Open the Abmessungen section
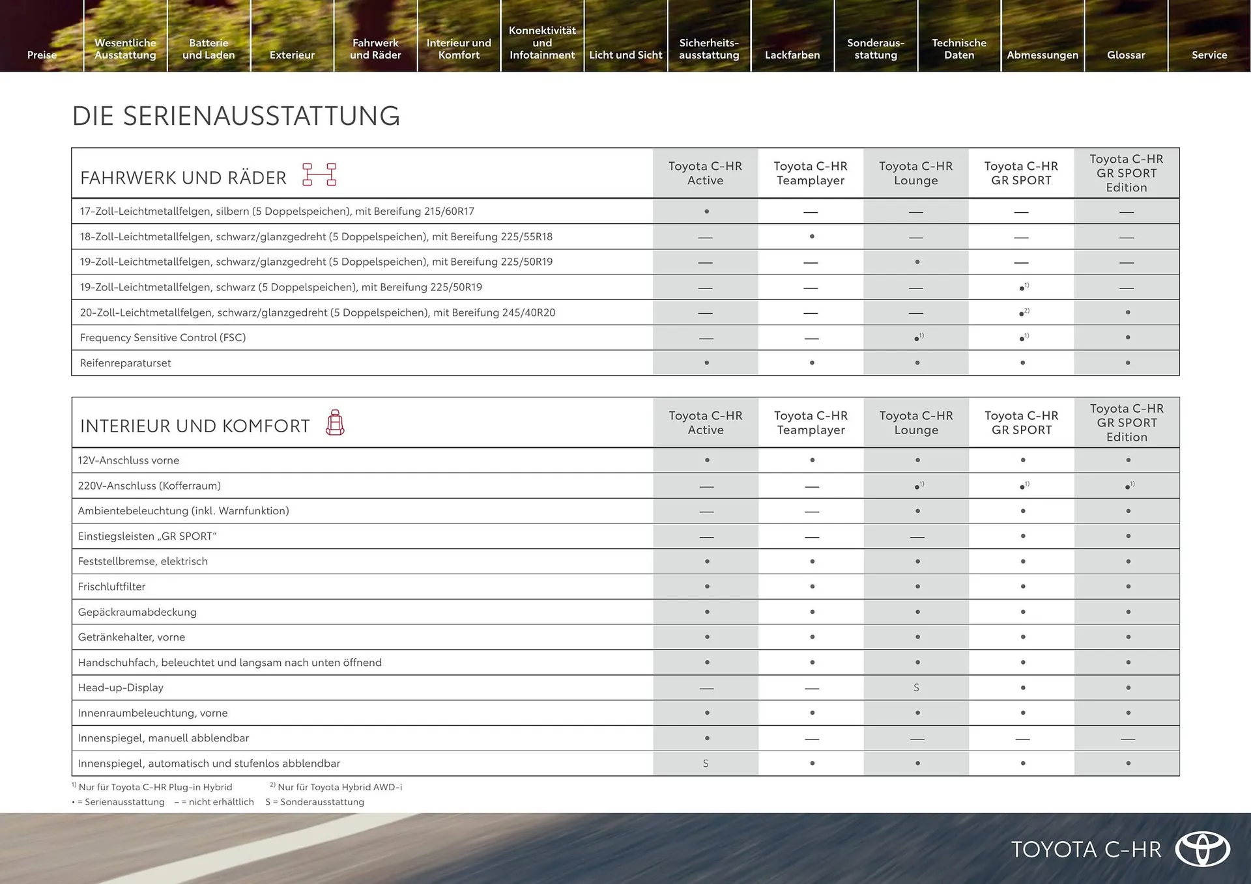The height and width of the screenshot is (884, 1251). tap(1042, 55)
